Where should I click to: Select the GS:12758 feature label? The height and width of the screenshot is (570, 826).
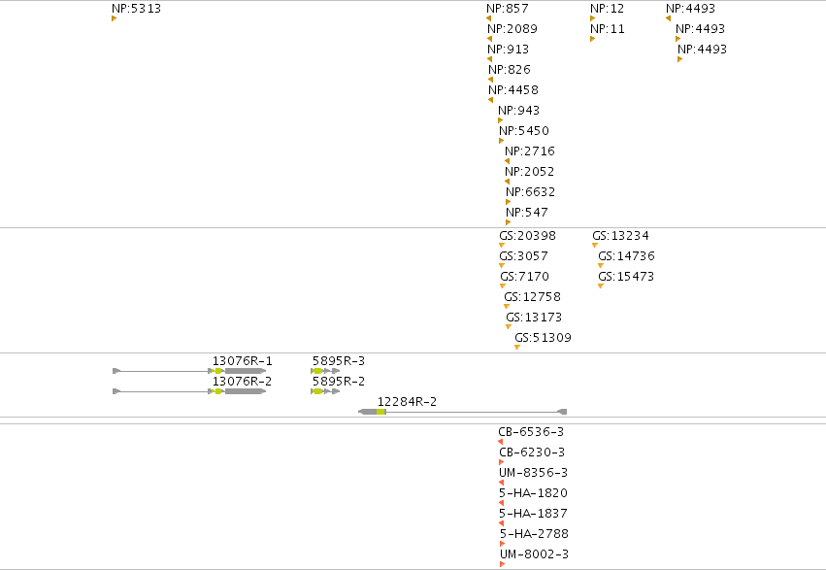click(533, 297)
